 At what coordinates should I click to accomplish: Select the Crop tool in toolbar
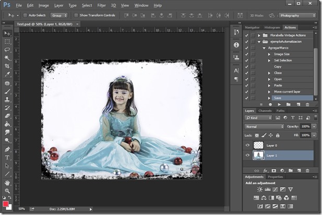[7, 66]
